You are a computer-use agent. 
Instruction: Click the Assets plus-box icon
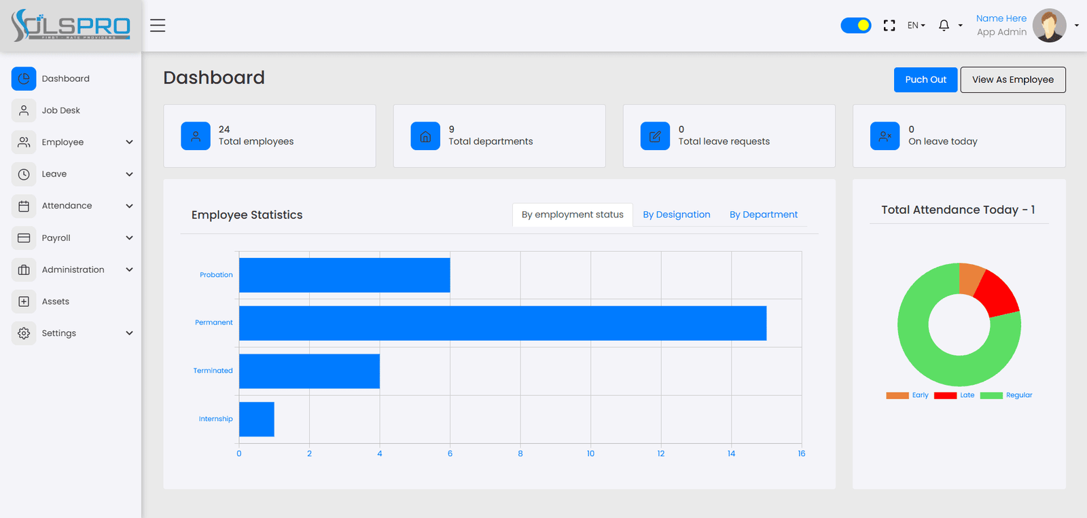(24, 301)
